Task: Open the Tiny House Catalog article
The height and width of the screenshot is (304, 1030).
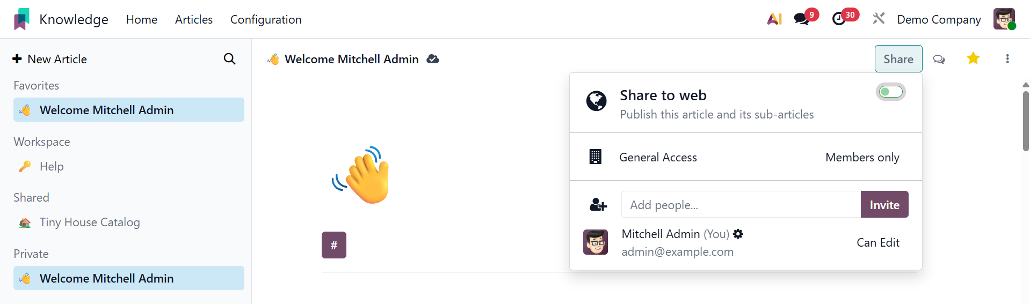Action: [90, 222]
